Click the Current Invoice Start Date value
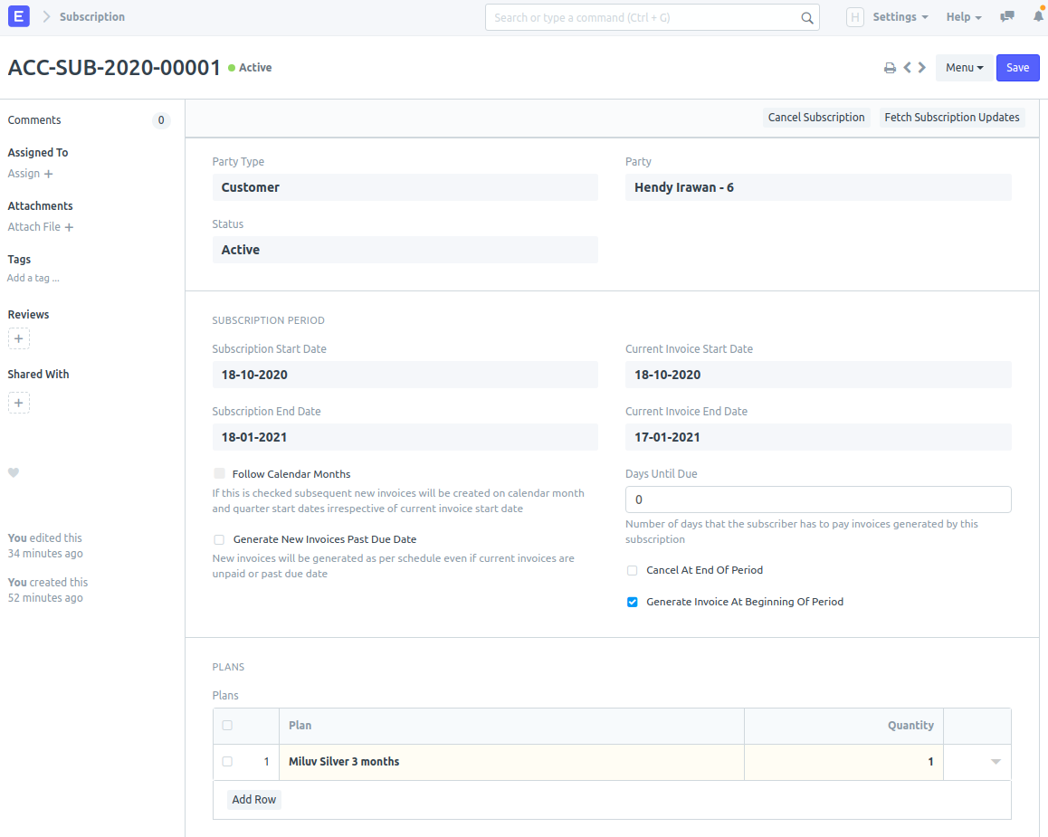This screenshot has width=1048, height=837. (x=818, y=375)
